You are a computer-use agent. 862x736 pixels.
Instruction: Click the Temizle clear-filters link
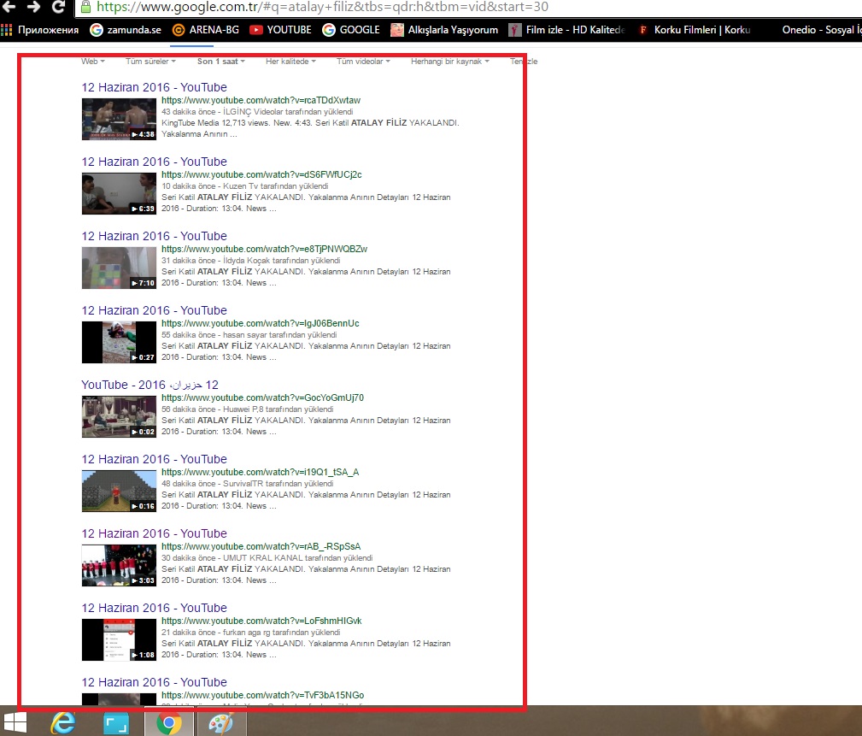[x=524, y=61]
